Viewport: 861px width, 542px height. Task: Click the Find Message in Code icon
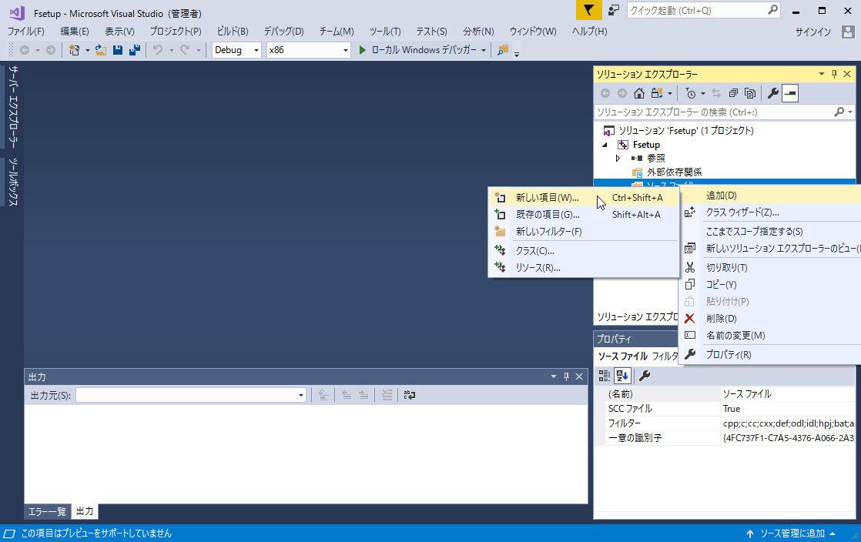coord(323,395)
